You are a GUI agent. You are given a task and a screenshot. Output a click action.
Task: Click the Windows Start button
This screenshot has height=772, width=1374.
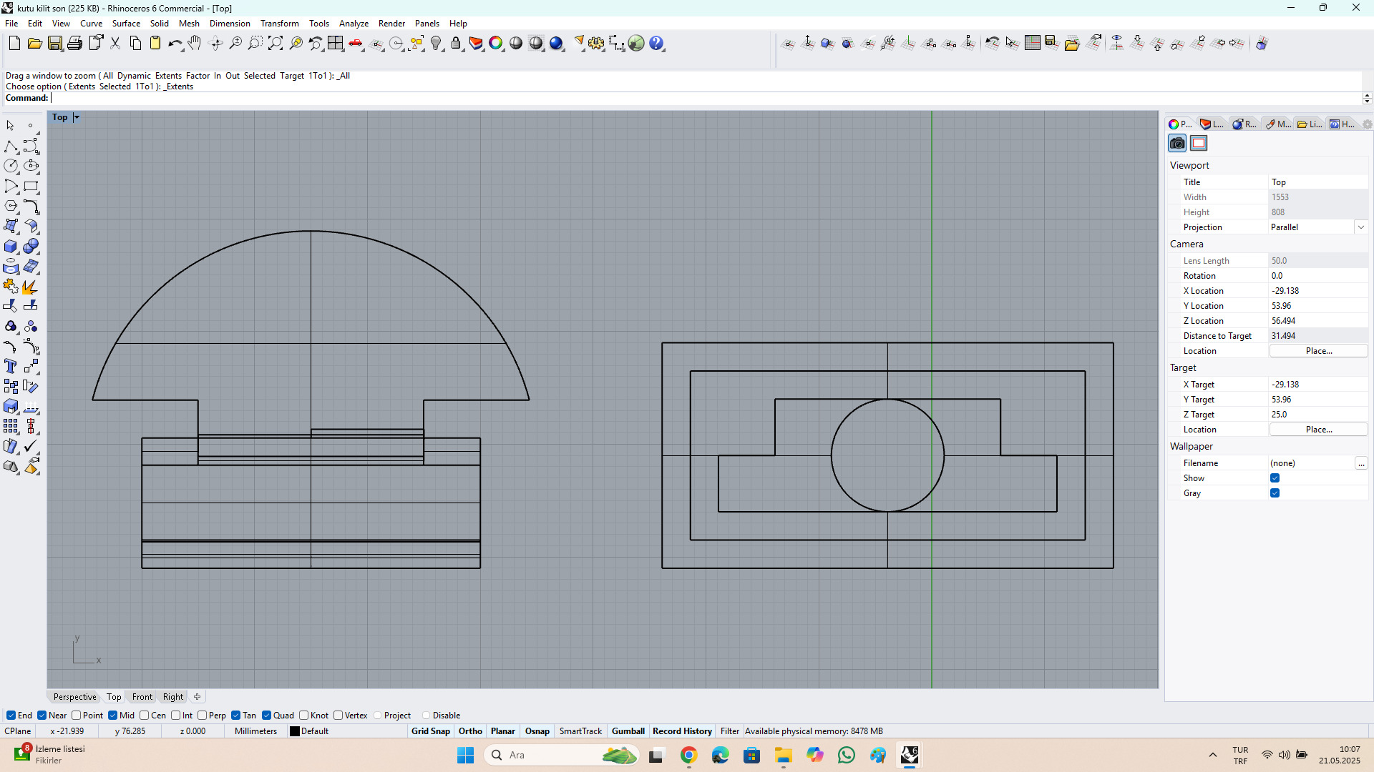click(x=465, y=755)
